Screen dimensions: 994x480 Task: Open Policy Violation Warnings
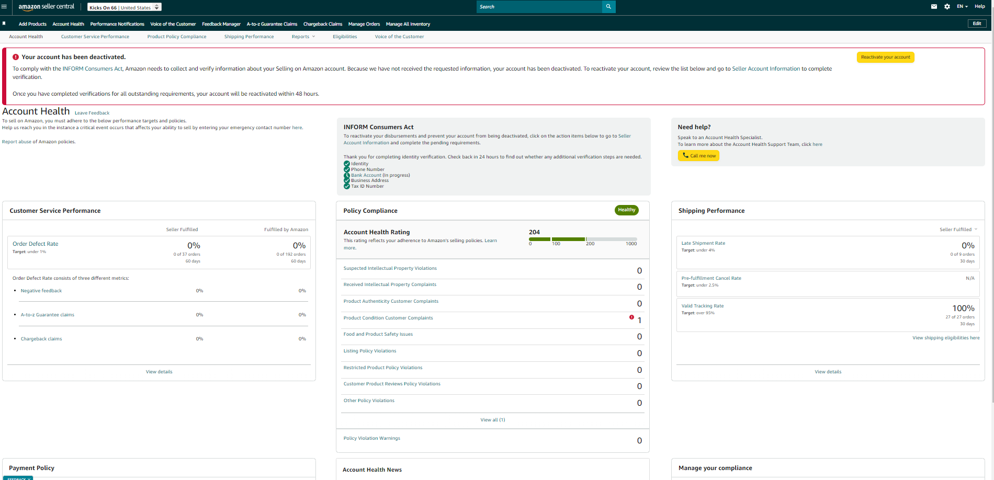pos(371,438)
